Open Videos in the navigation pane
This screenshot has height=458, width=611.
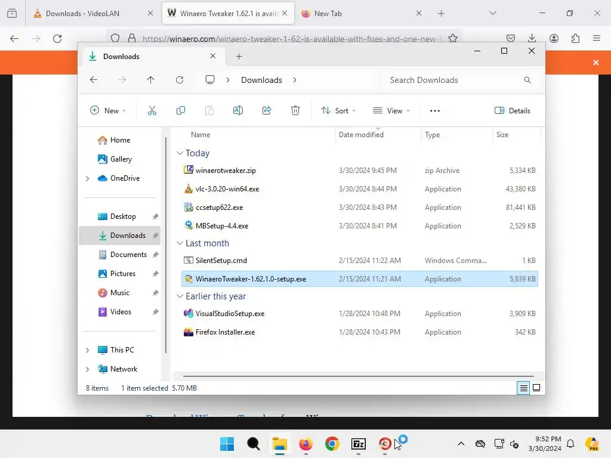tap(121, 312)
